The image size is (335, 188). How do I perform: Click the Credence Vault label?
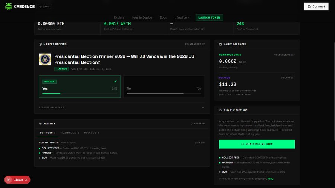coord(284,55)
